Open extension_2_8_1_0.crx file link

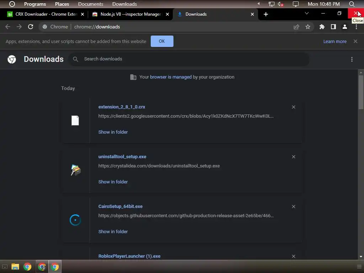[x=122, y=107]
